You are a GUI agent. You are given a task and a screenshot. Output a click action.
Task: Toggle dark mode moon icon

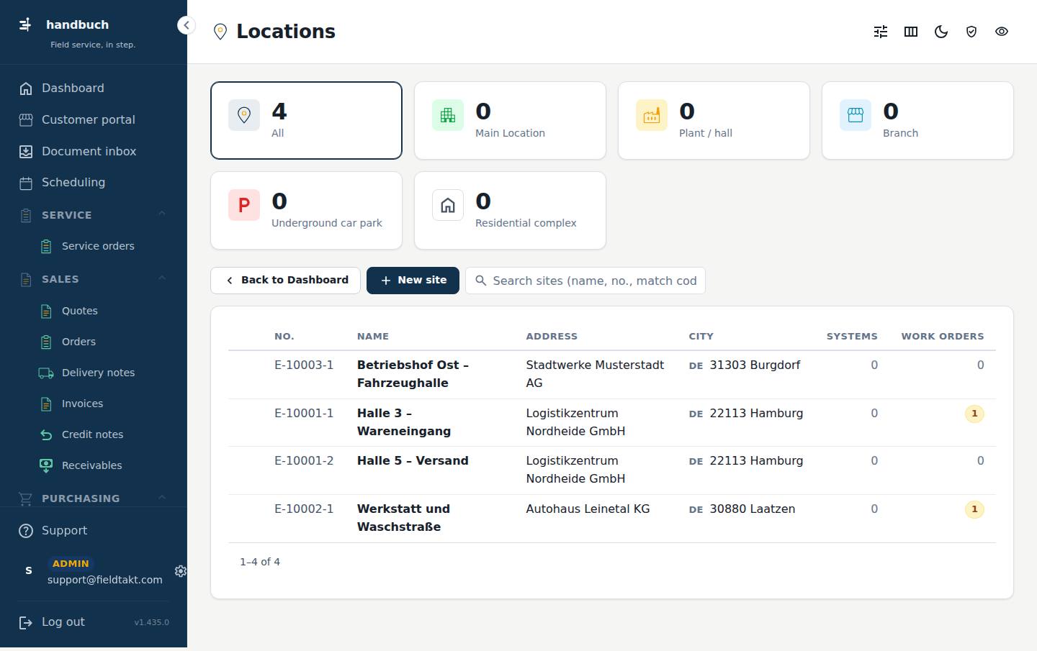(941, 32)
